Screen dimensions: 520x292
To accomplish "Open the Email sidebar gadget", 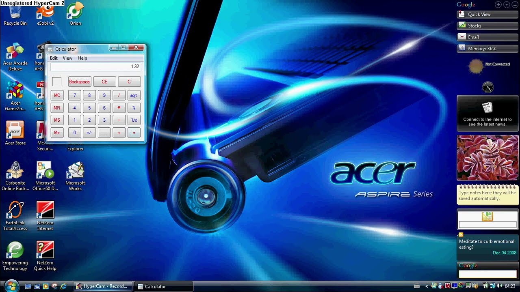I will coord(487,37).
